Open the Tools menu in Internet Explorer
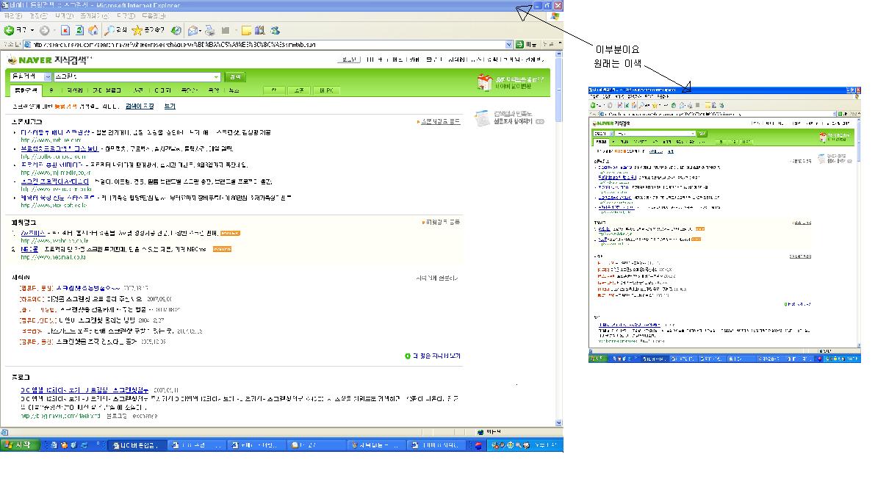Viewport: 875px width, 493px height. pos(126,16)
